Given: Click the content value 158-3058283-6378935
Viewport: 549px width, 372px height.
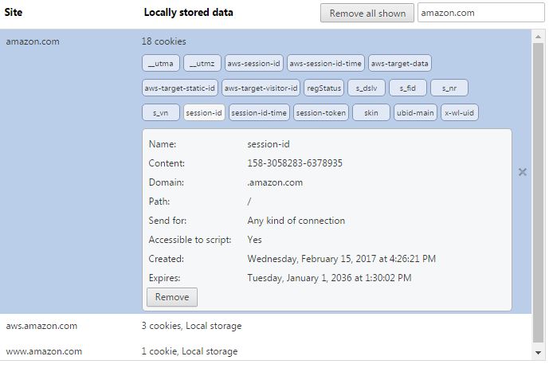Looking at the screenshot, I should (295, 163).
